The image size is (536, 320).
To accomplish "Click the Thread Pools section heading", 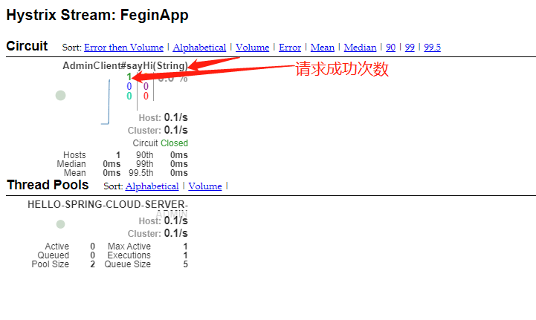I will pos(48,185).
